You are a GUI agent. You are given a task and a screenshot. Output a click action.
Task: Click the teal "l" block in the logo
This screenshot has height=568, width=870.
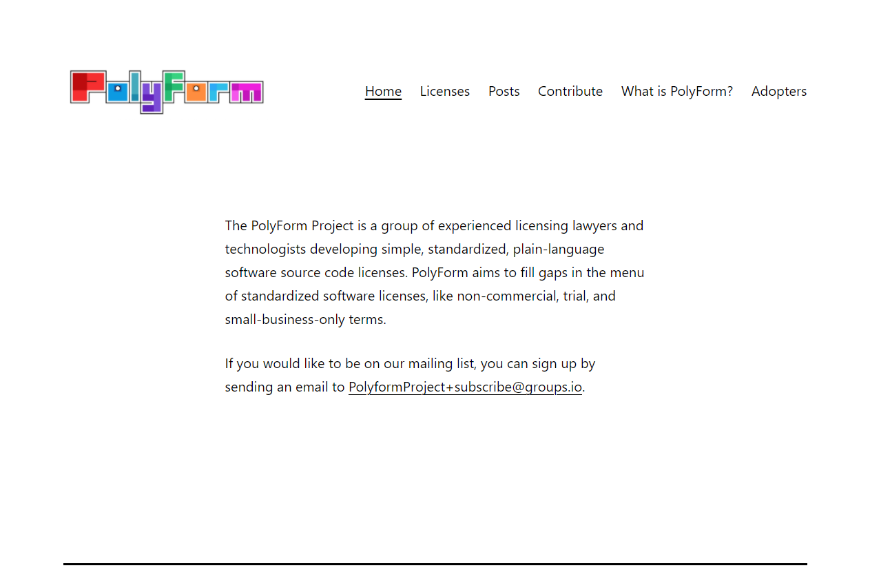(x=134, y=85)
